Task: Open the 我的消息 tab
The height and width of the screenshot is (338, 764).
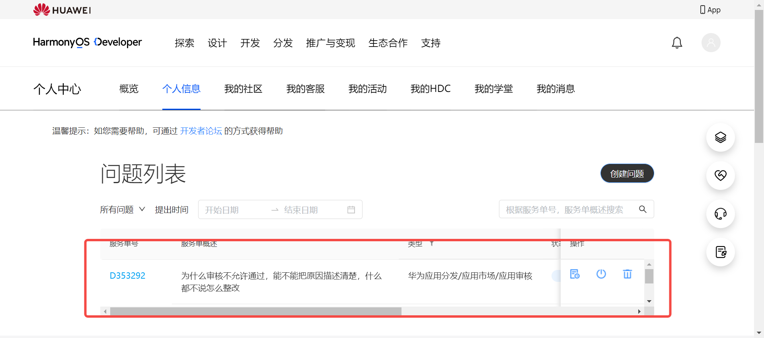Action: [x=556, y=89]
